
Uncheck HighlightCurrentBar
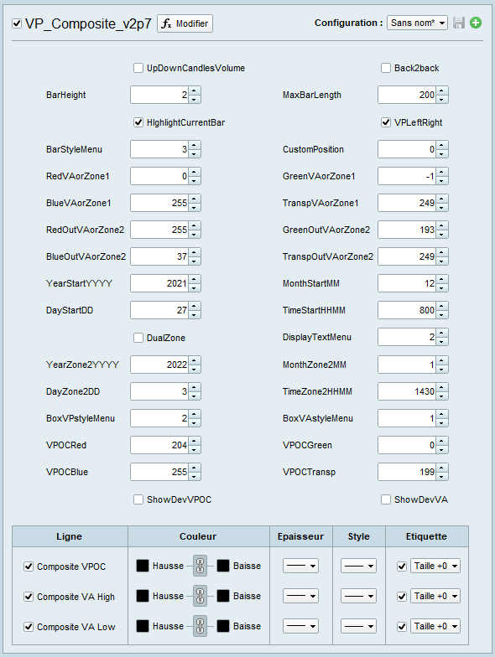(x=138, y=122)
